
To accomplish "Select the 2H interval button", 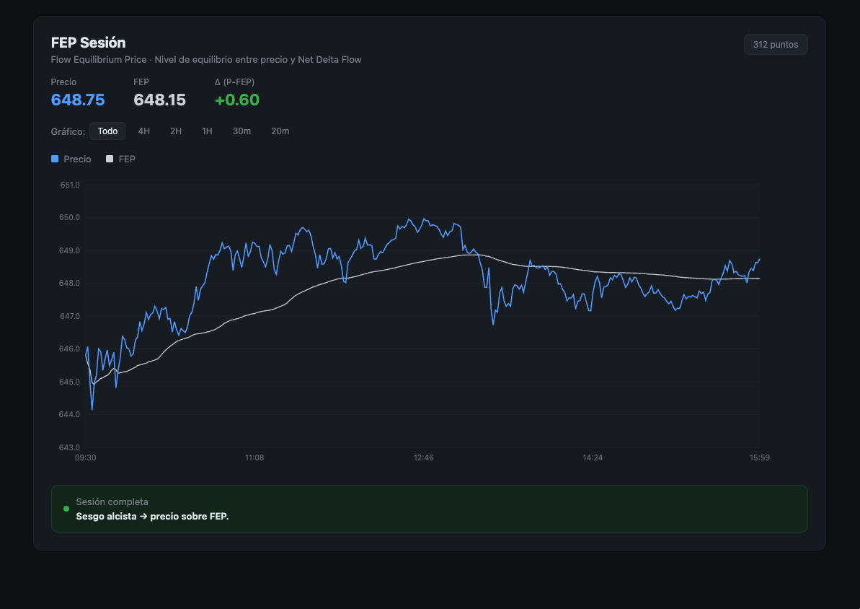I will click(176, 131).
